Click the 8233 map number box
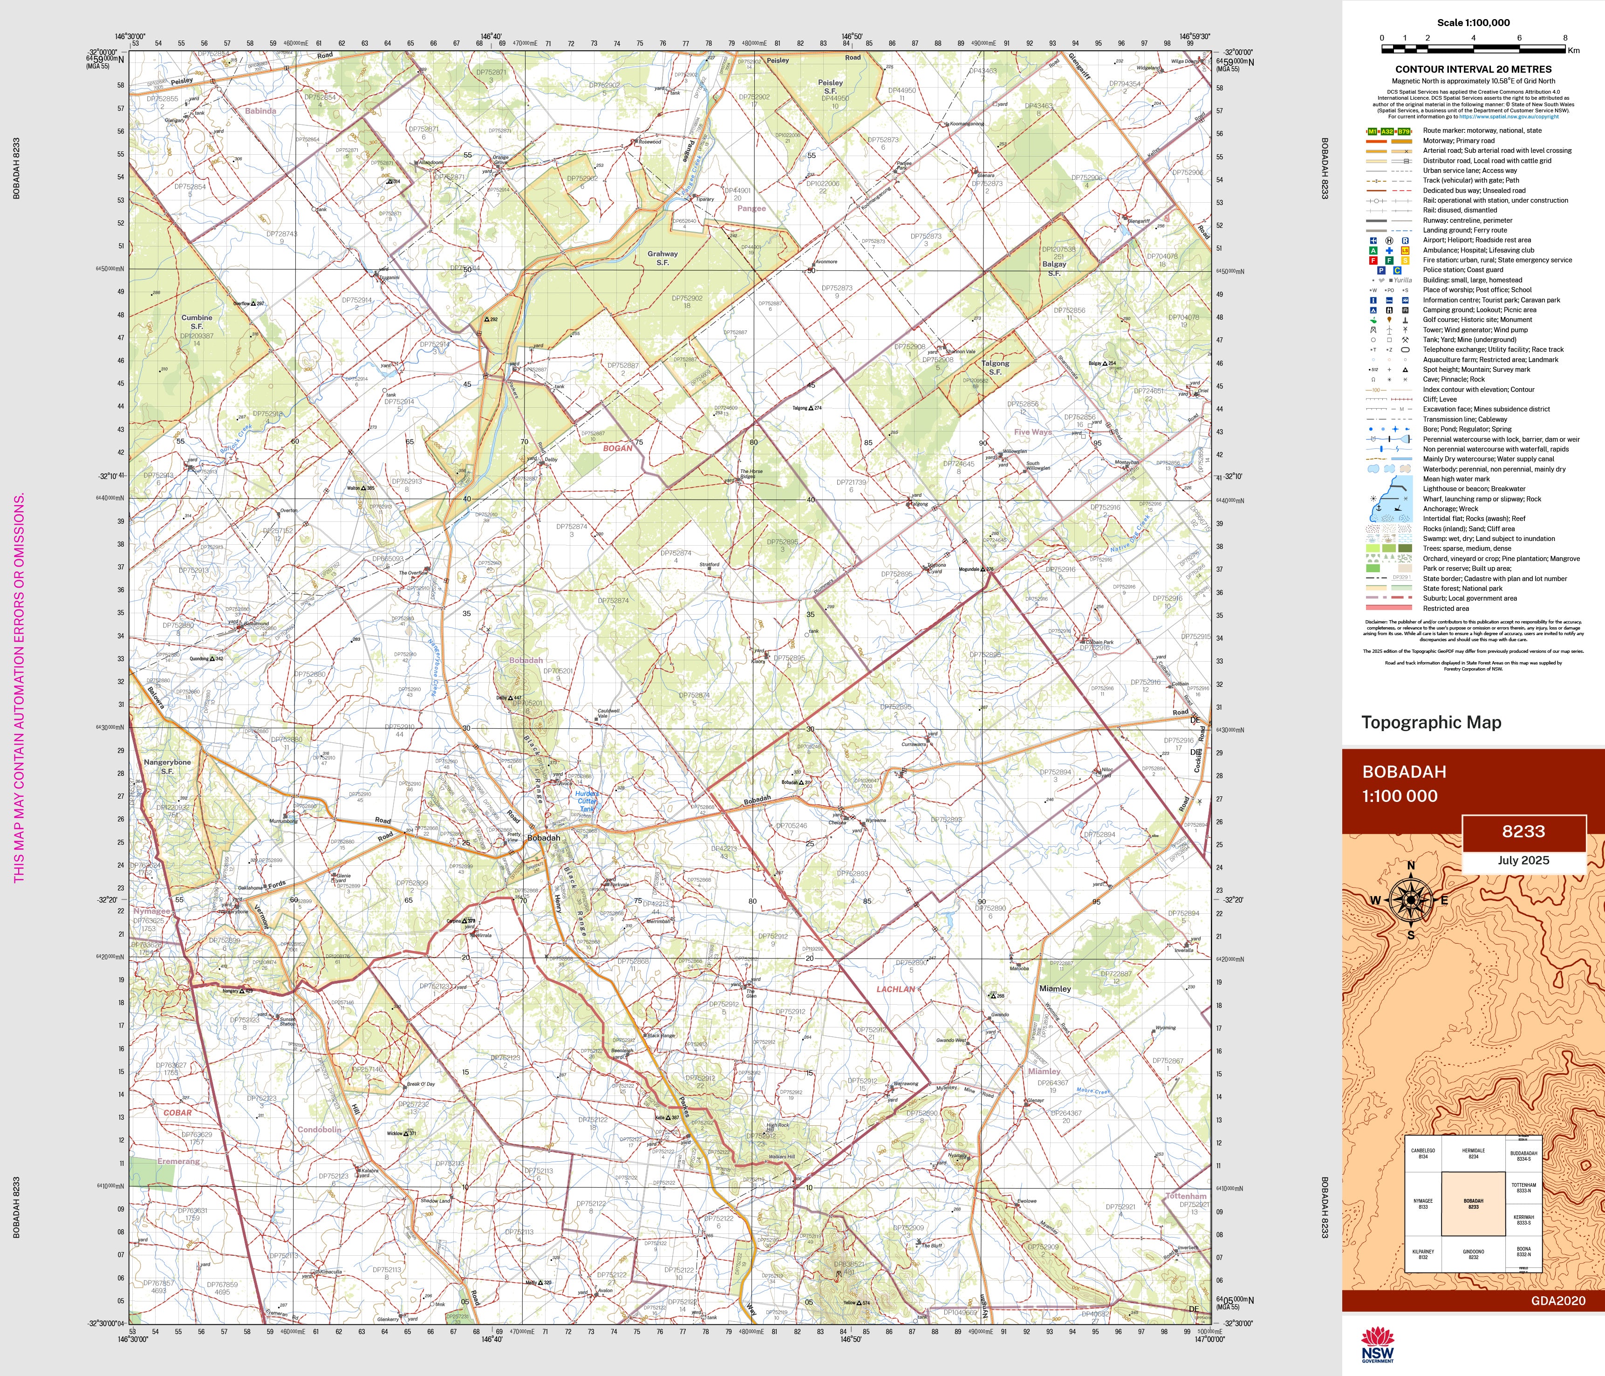 click(1523, 832)
